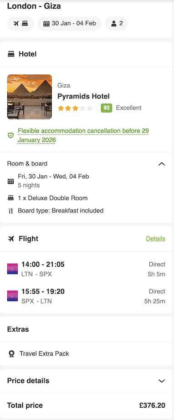The height and width of the screenshot is (420, 174).
Task: Click the 2 travellers pill
Action: (117, 24)
